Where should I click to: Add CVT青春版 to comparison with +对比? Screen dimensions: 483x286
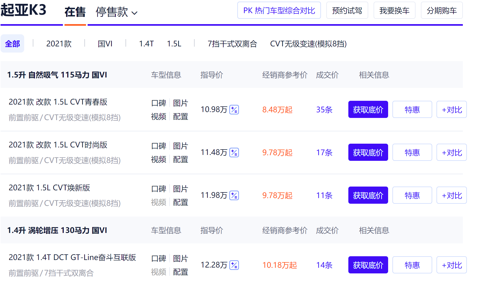[452, 109]
